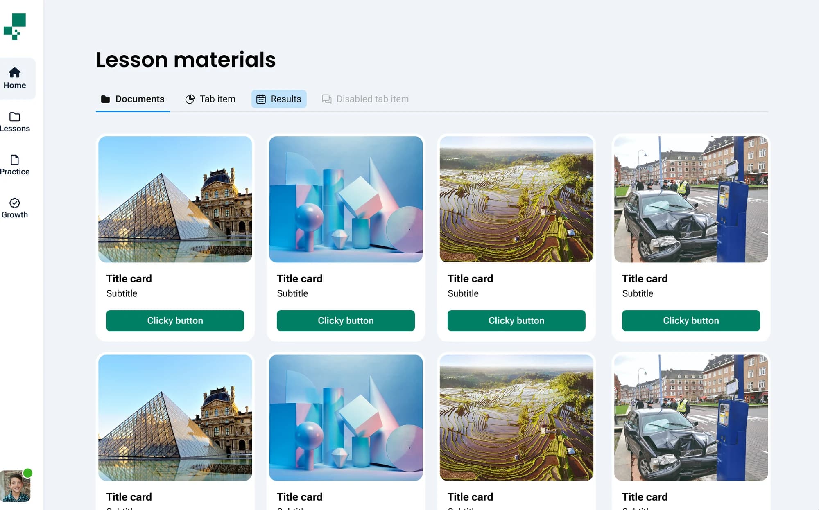Click Title card text of first-row 3D shapes card

(300, 278)
